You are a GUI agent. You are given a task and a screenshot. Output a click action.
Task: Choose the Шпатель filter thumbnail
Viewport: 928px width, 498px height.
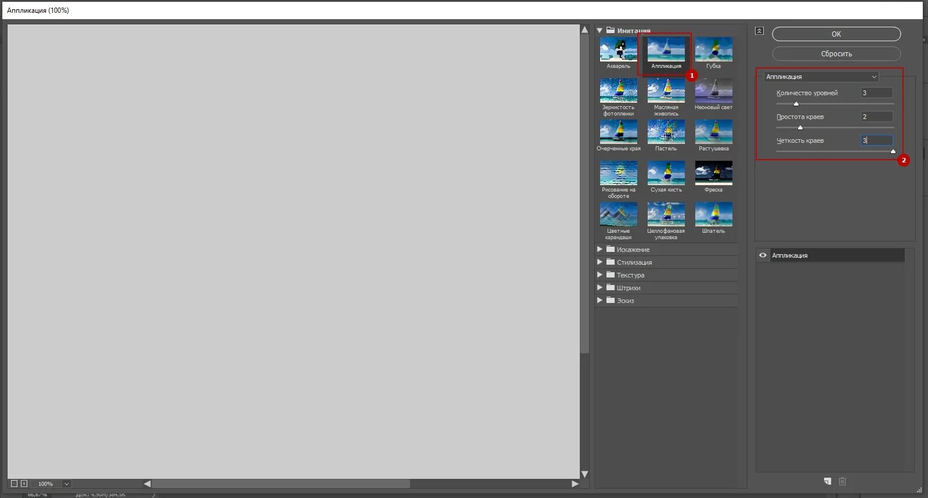(x=714, y=214)
